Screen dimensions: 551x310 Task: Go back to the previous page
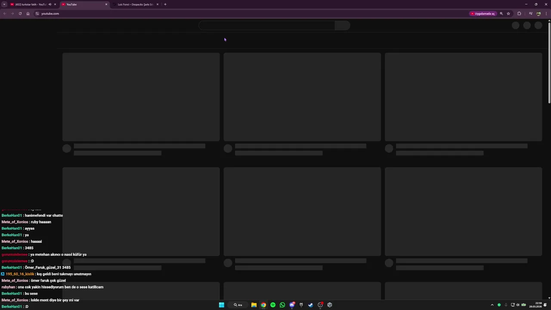tap(5, 13)
